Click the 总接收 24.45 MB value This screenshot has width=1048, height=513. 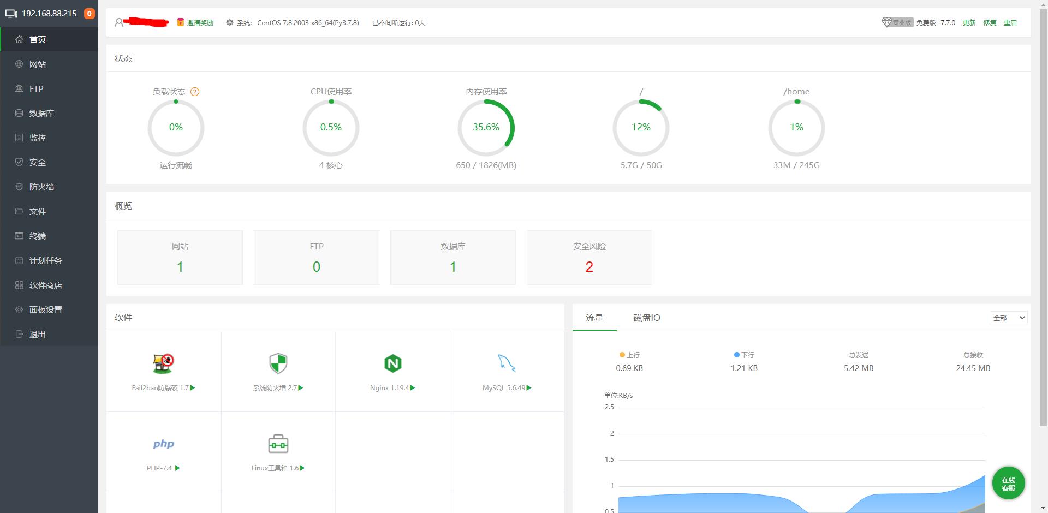tap(973, 368)
